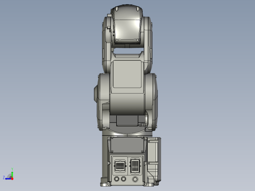Select the side junction box on robot base

[x=154, y=161]
